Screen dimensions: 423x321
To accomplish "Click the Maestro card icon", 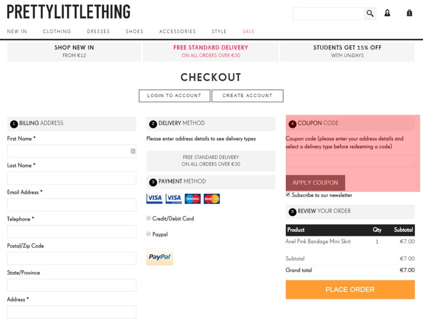I will [193, 199].
